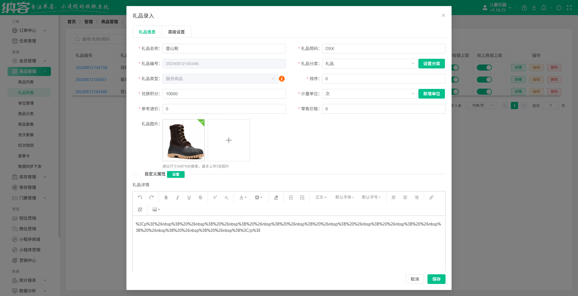Click the italic icon in editor toolbar
This screenshot has height=296, width=578.
177,197
